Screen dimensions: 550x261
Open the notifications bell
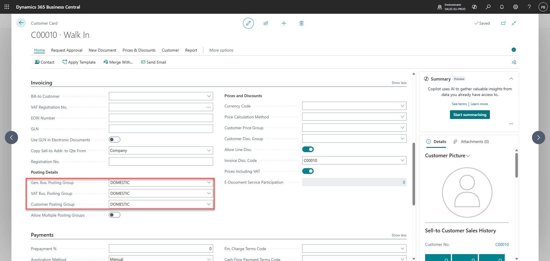pos(502,7)
